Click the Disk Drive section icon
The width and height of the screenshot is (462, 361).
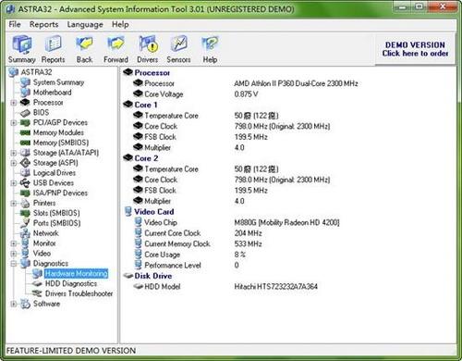tap(128, 276)
